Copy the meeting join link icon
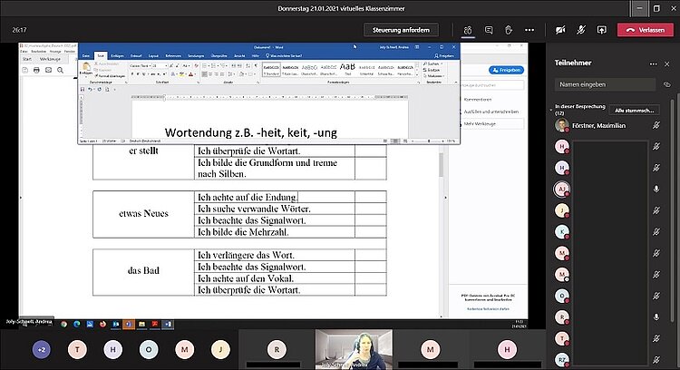The image size is (680, 370). (x=666, y=83)
